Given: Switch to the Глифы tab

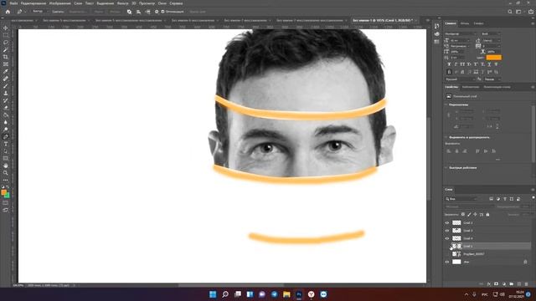Looking at the screenshot, I should (x=478, y=23).
